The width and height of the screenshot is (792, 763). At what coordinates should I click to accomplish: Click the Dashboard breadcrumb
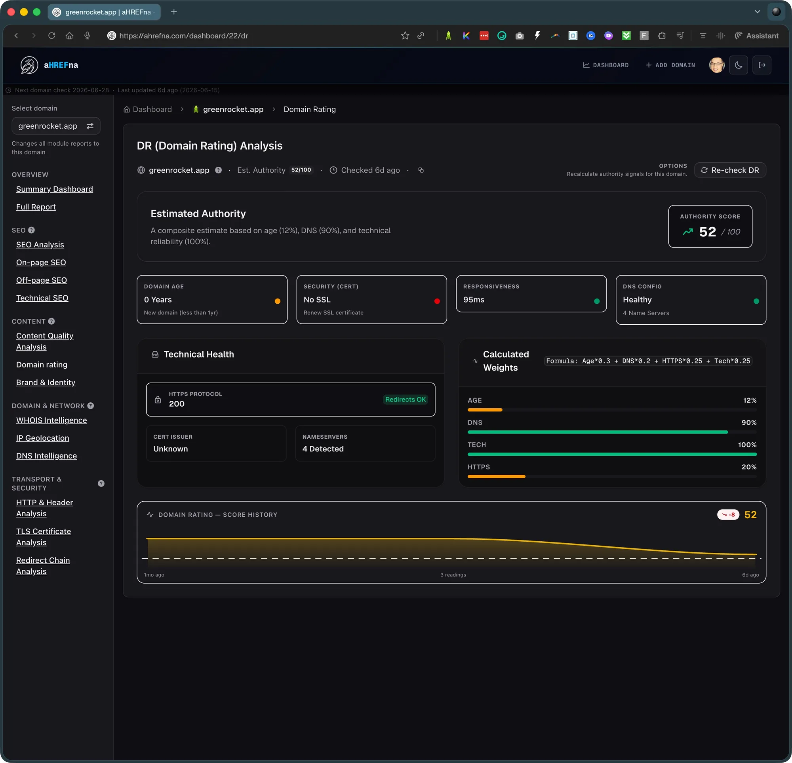pos(147,109)
